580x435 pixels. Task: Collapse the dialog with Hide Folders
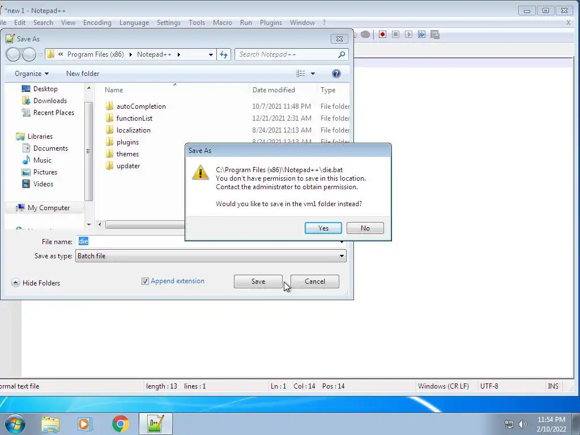[x=36, y=283]
